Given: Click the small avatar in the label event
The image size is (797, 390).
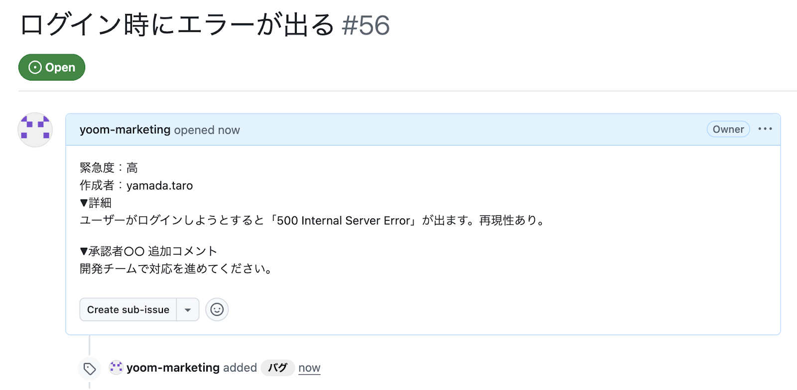Looking at the screenshot, I should point(116,368).
